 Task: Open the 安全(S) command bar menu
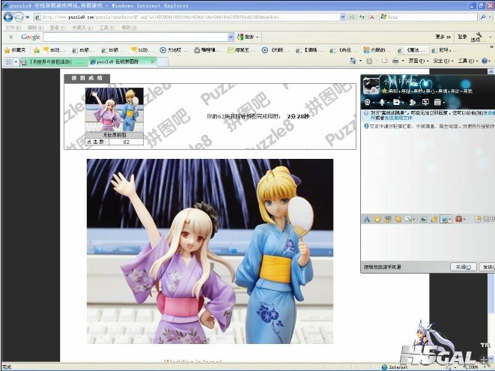click(443, 61)
